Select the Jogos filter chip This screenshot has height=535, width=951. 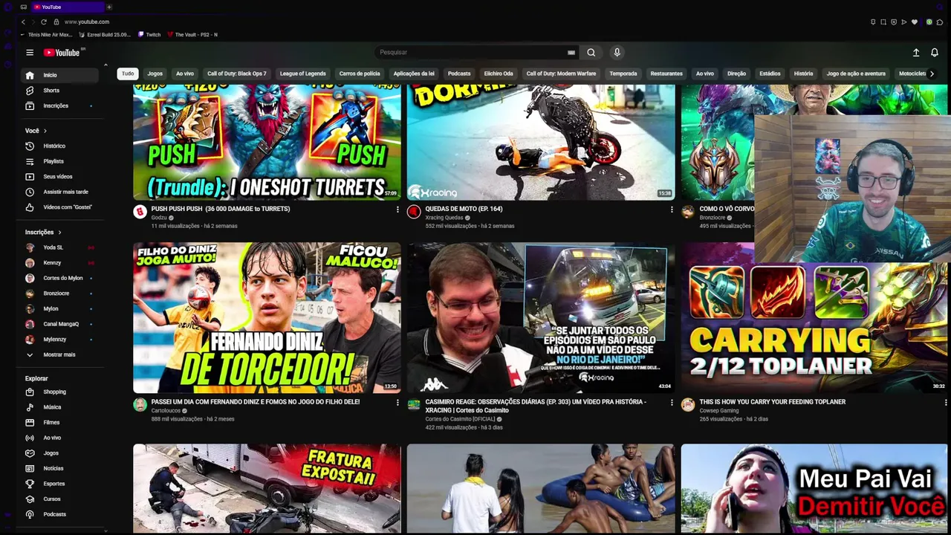(155, 74)
